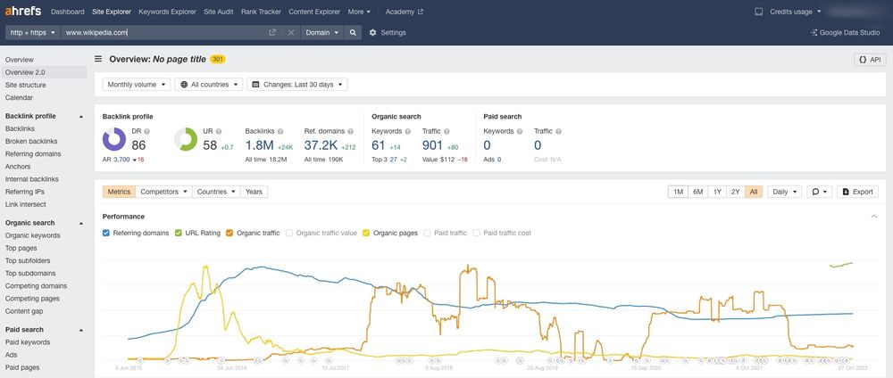
Task: Click help icon next to paid Keywords
Action: [x=520, y=131]
